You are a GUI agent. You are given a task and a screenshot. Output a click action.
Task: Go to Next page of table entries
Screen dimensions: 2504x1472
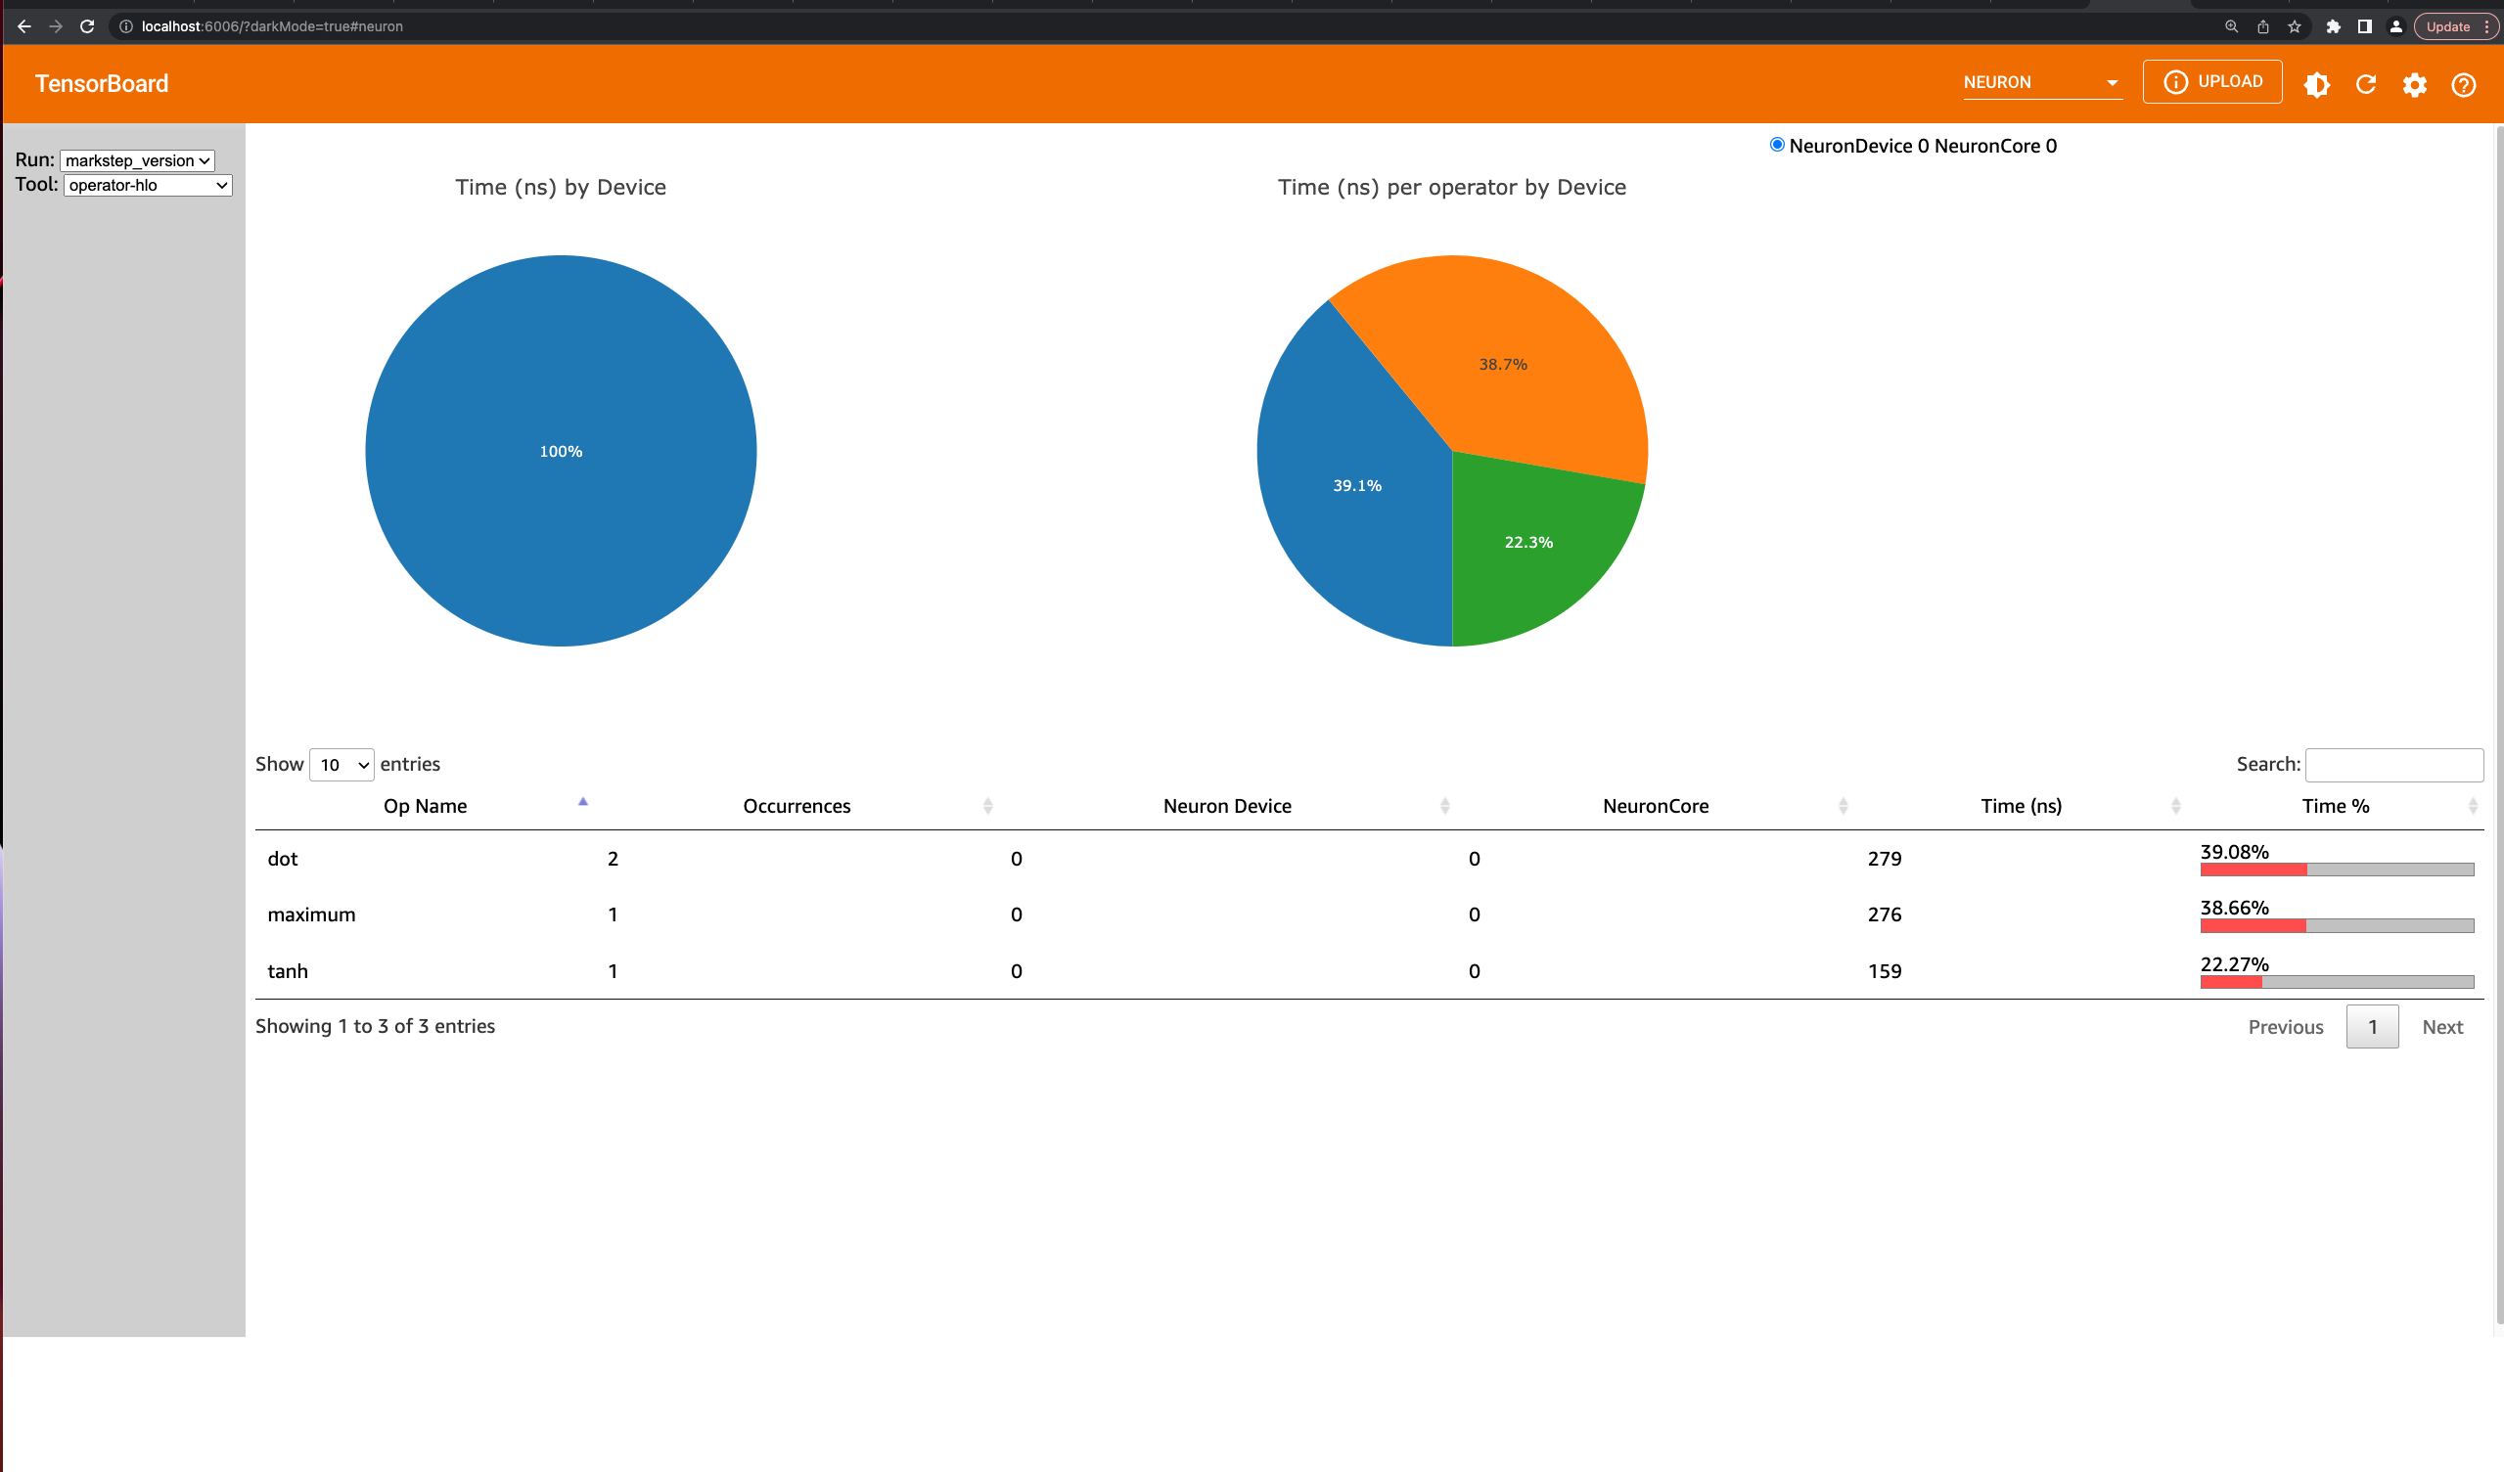click(2442, 1026)
